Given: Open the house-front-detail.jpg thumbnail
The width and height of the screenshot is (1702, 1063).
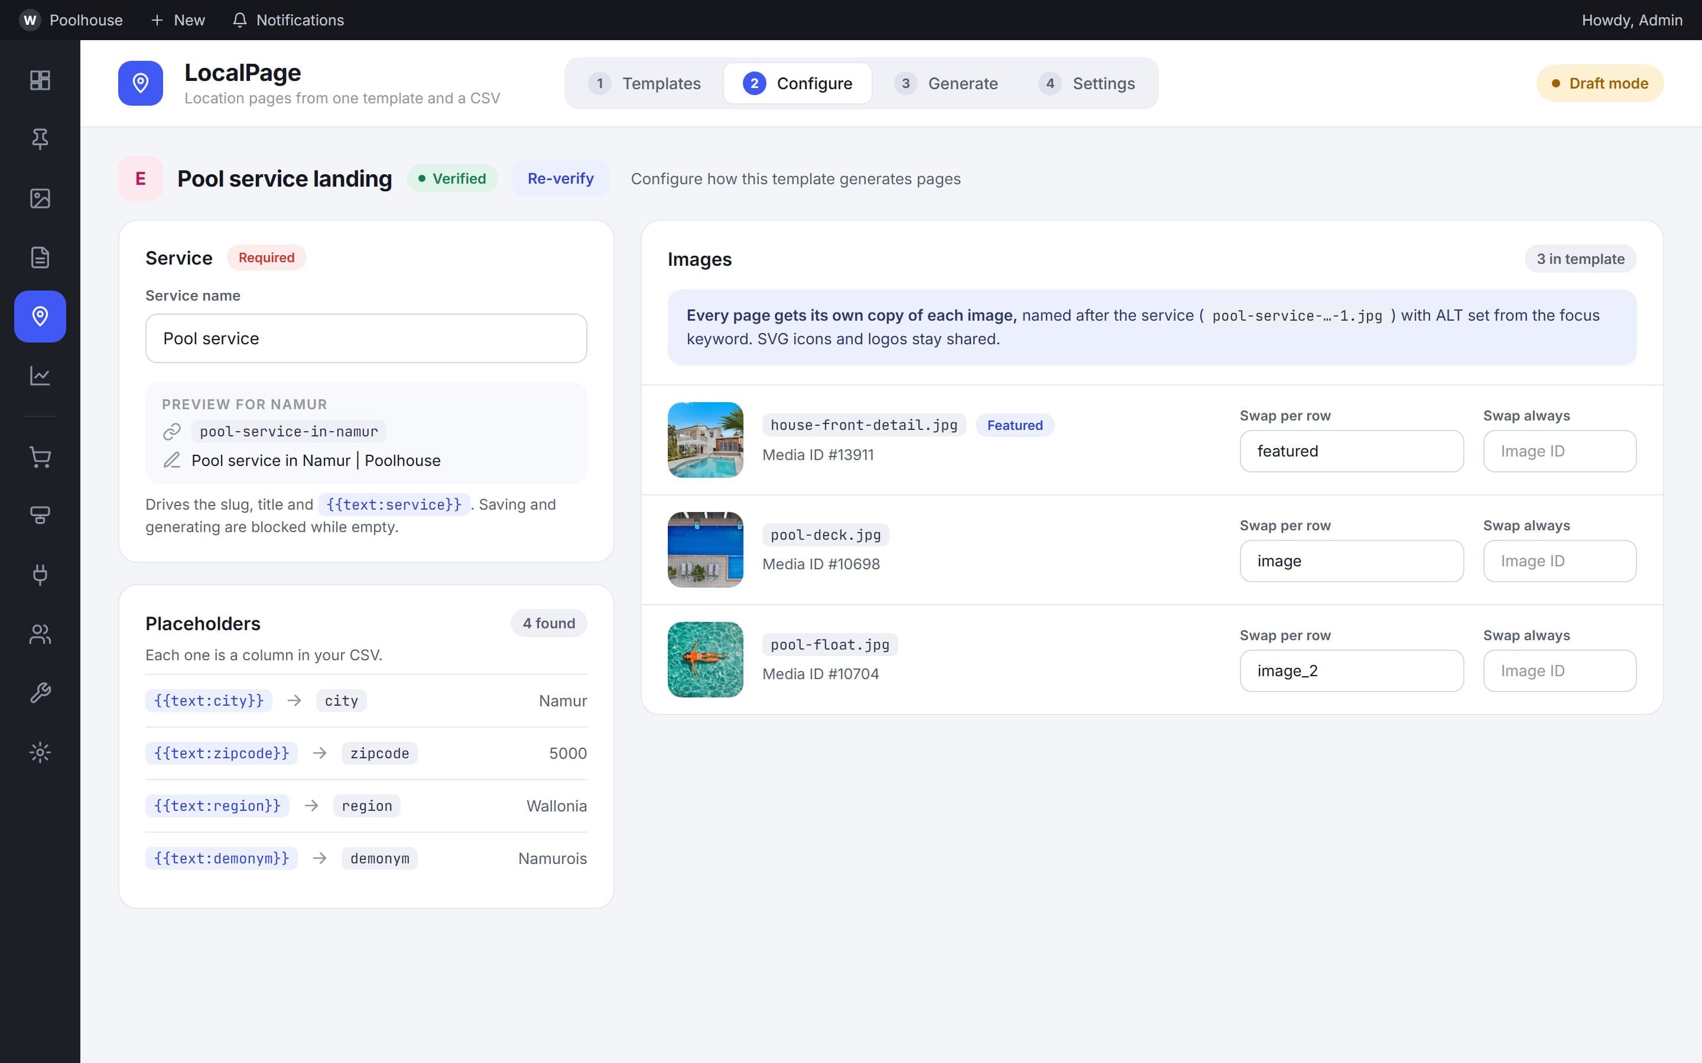Looking at the screenshot, I should coord(706,440).
